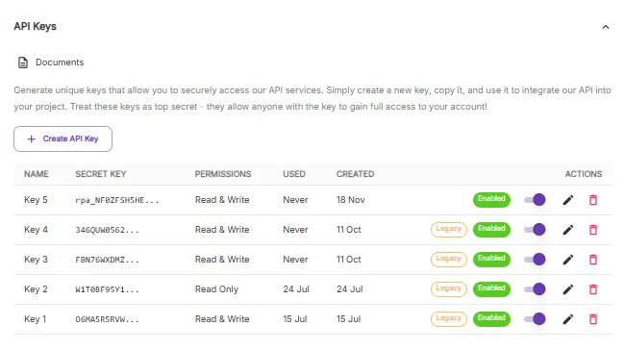Click the Documents file icon
This screenshot has width=624, height=350.
(x=23, y=62)
